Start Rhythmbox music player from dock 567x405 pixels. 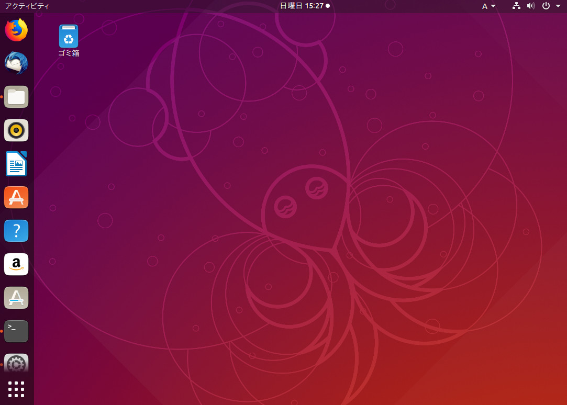(x=16, y=130)
